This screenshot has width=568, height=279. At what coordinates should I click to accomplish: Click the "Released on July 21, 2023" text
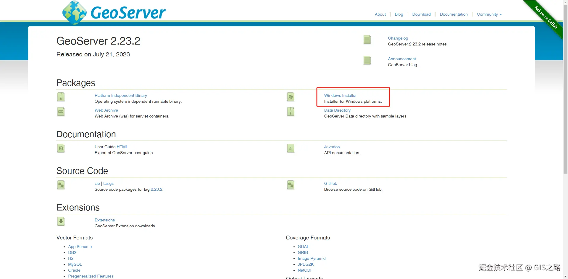[93, 54]
